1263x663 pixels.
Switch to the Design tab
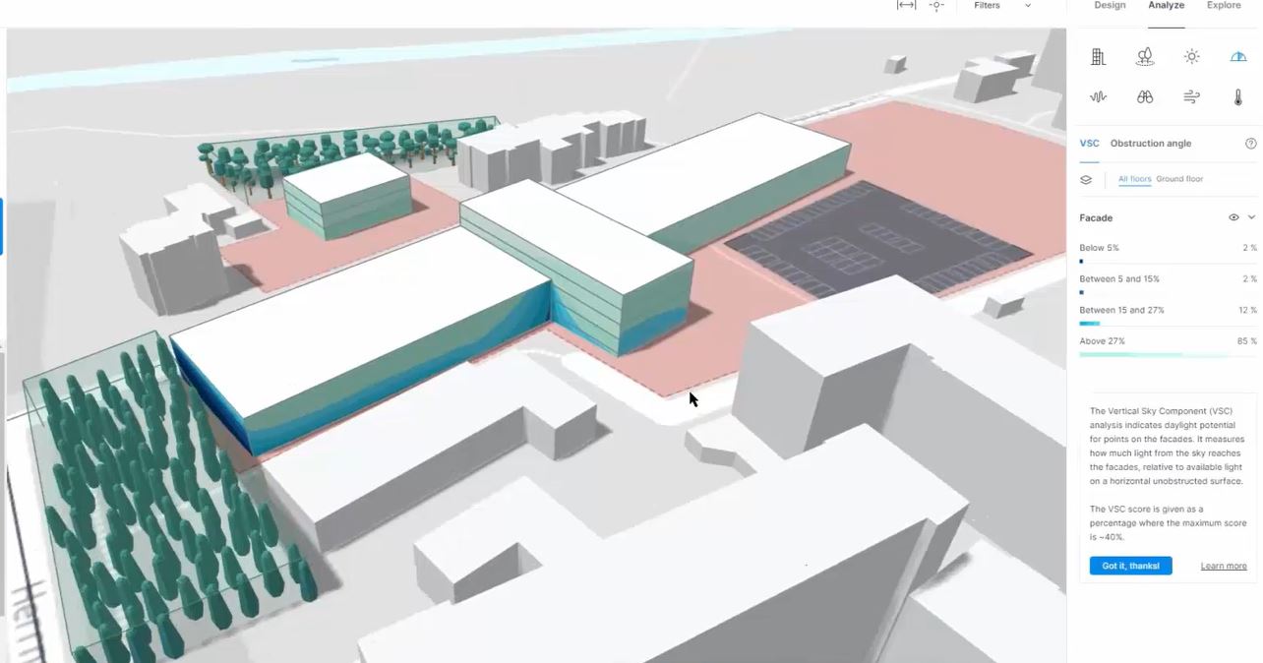pyautogui.click(x=1110, y=6)
